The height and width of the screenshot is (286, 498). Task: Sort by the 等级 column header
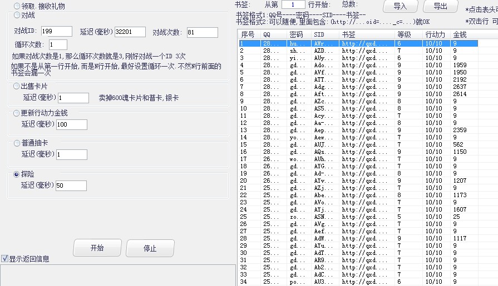409,34
